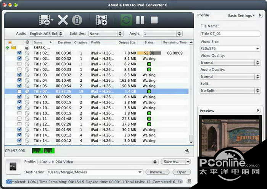The height and width of the screenshot is (189, 267).
Task: Open the Save As dropdown arrow
Action: point(188,162)
